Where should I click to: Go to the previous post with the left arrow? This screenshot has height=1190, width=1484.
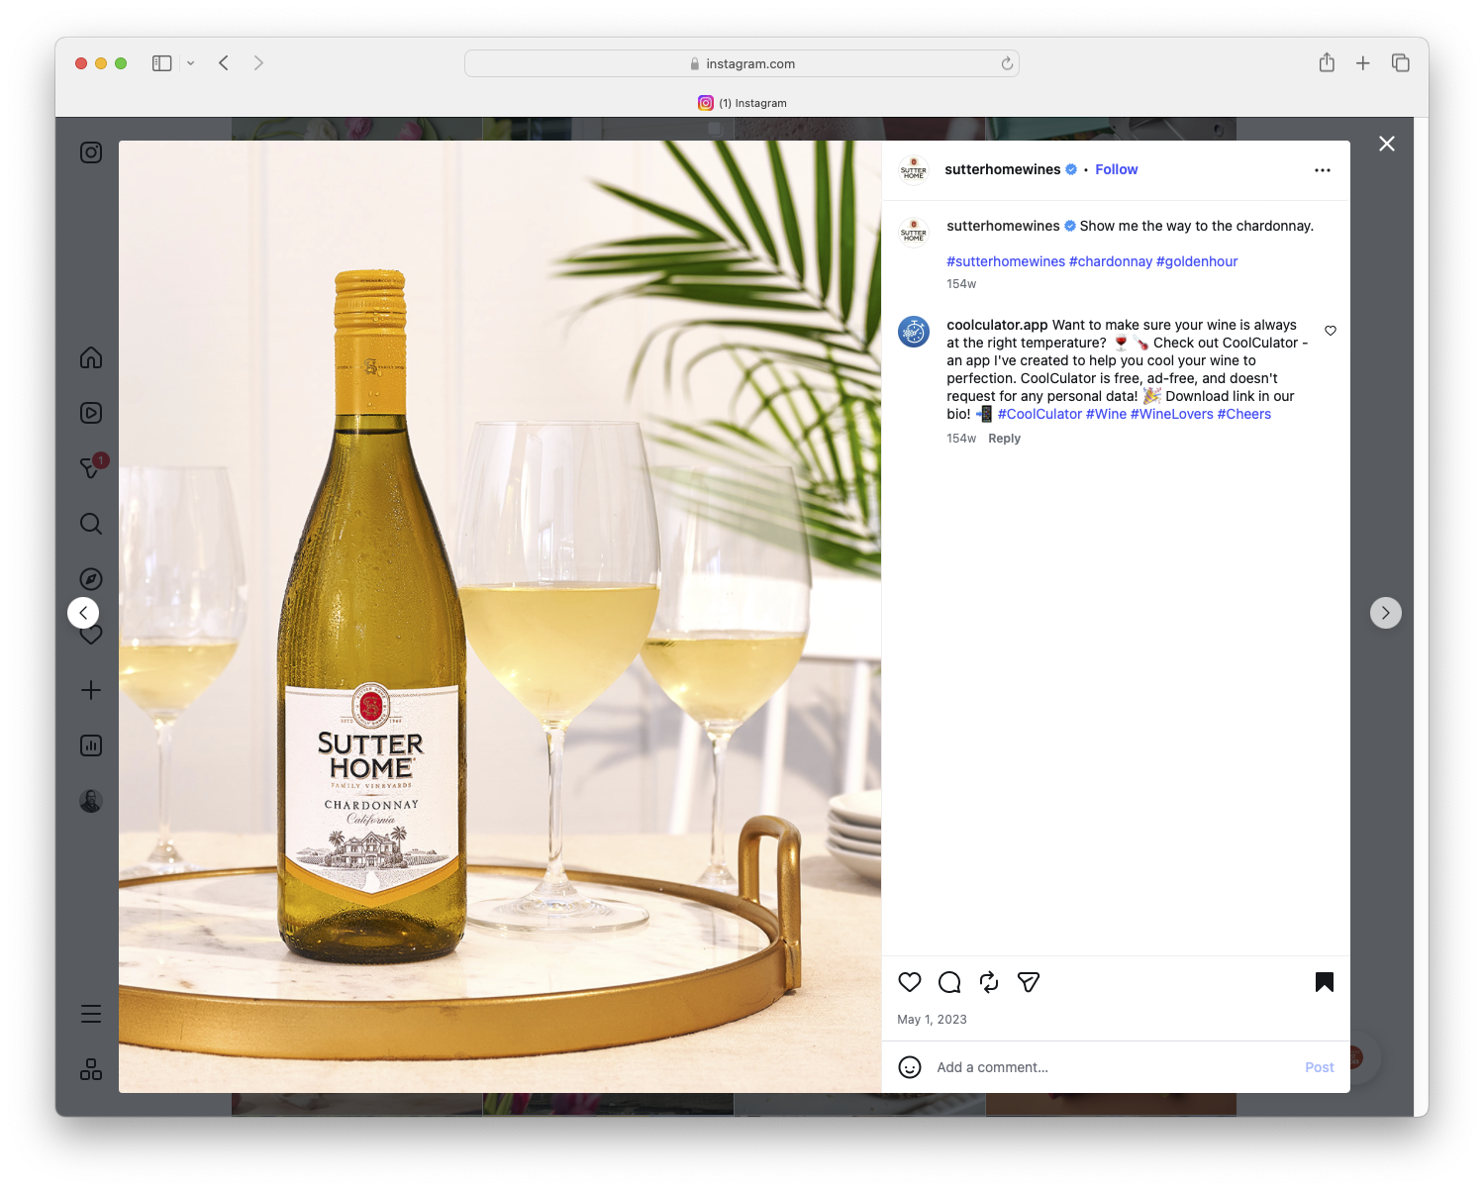[83, 613]
